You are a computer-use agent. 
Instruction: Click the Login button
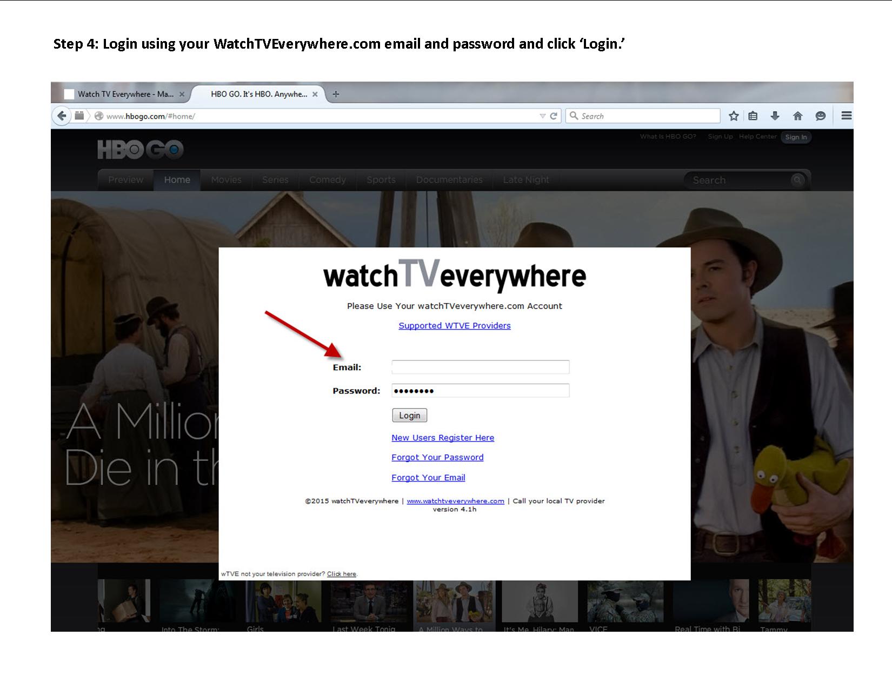409,416
